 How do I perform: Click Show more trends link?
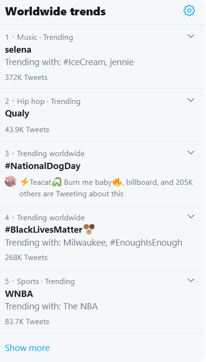point(27,348)
